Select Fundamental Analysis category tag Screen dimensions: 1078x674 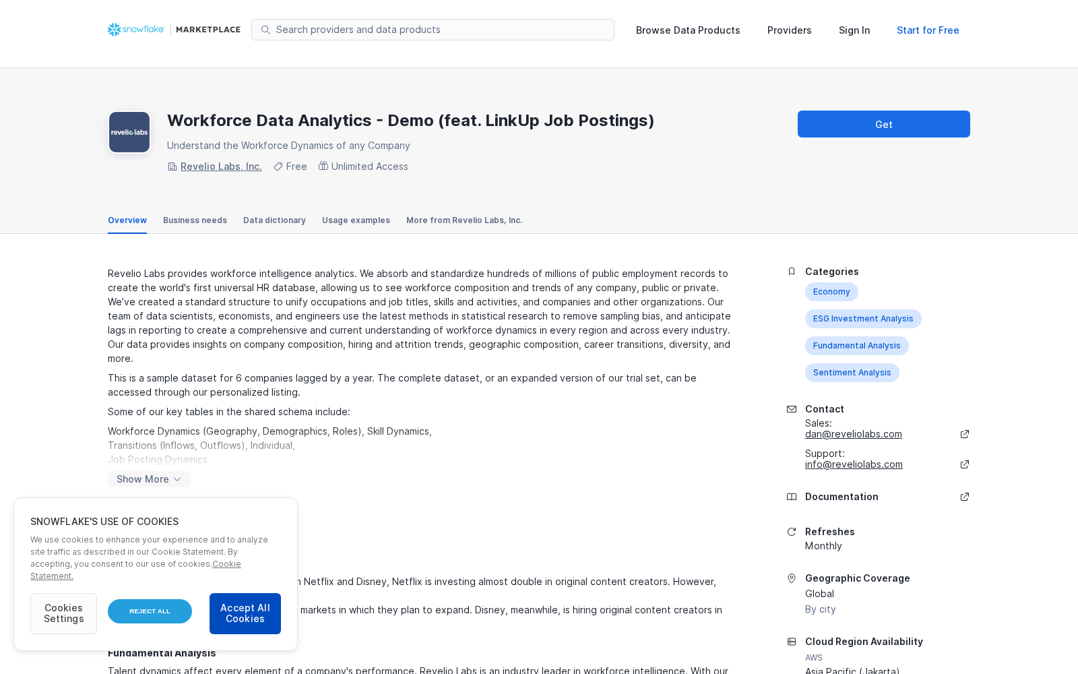857,346
